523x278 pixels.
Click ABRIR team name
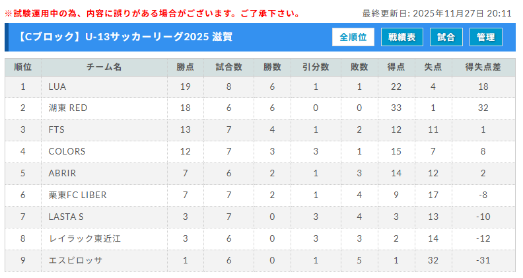[62, 173]
